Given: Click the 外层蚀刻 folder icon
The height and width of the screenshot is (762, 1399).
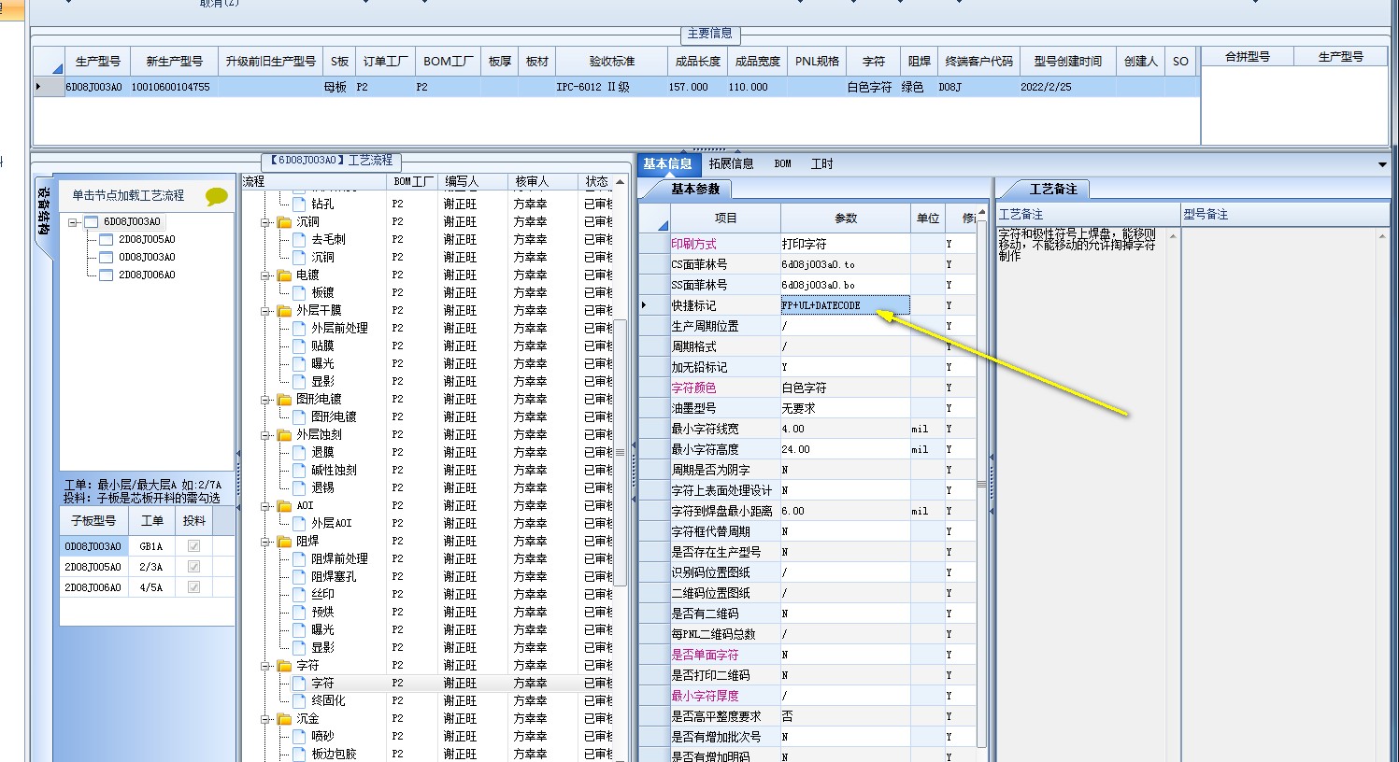Looking at the screenshot, I should coord(285,435).
